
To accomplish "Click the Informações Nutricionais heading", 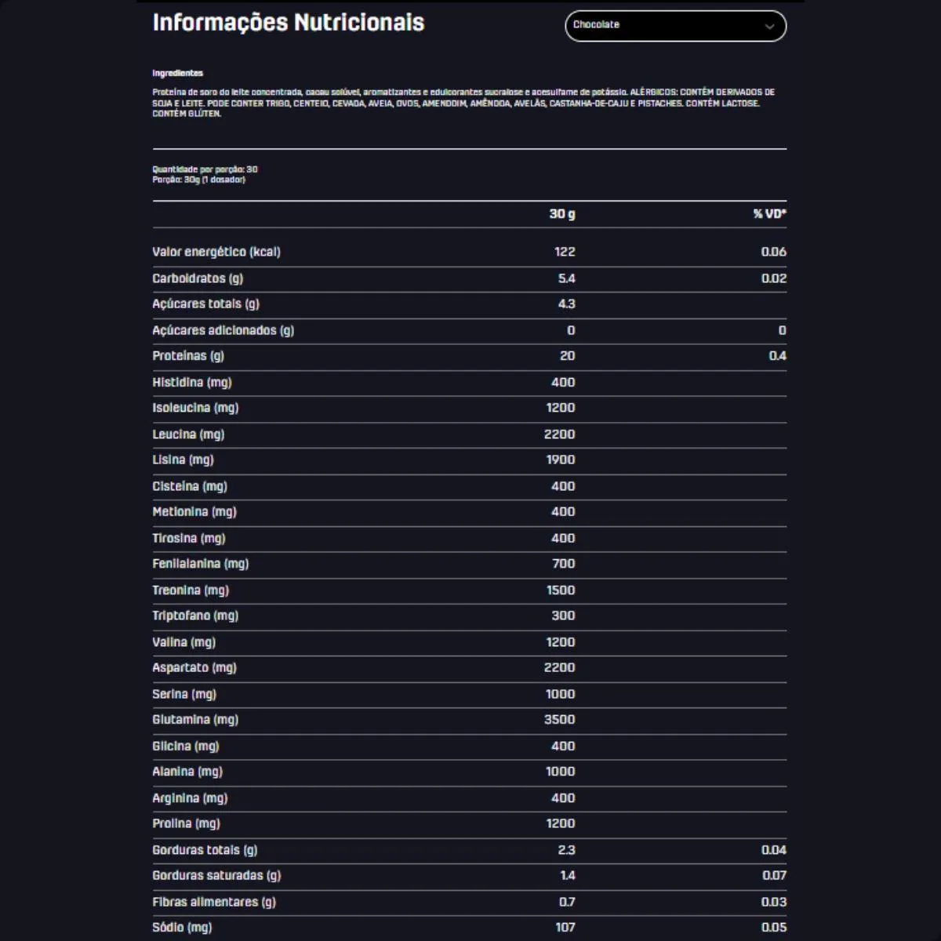I will pos(288,23).
